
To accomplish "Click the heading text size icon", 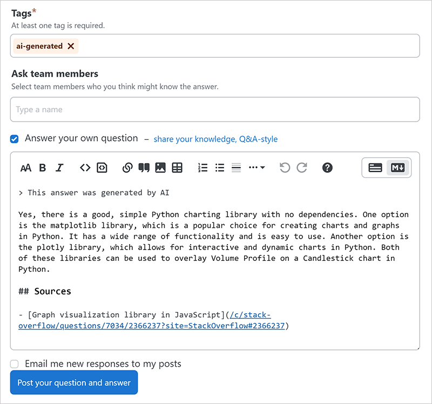I will click(25, 168).
